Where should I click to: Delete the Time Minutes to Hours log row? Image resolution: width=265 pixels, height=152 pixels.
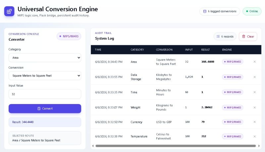(254, 92)
